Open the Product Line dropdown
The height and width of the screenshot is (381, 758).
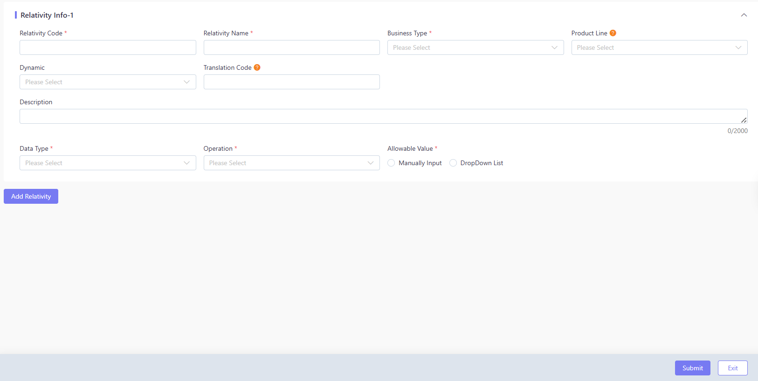pyautogui.click(x=659, y=47)
